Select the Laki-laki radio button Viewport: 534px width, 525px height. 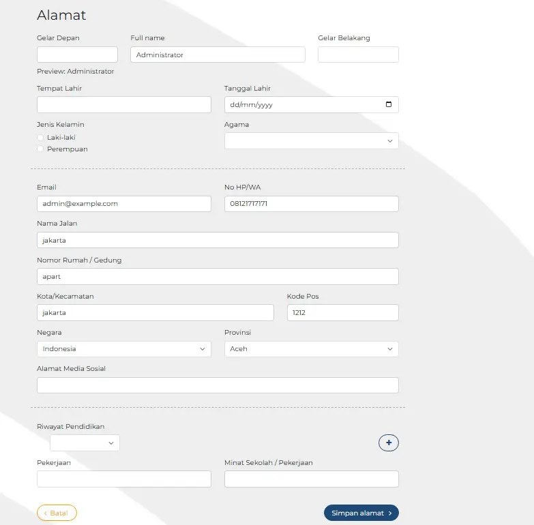point(40,138)
